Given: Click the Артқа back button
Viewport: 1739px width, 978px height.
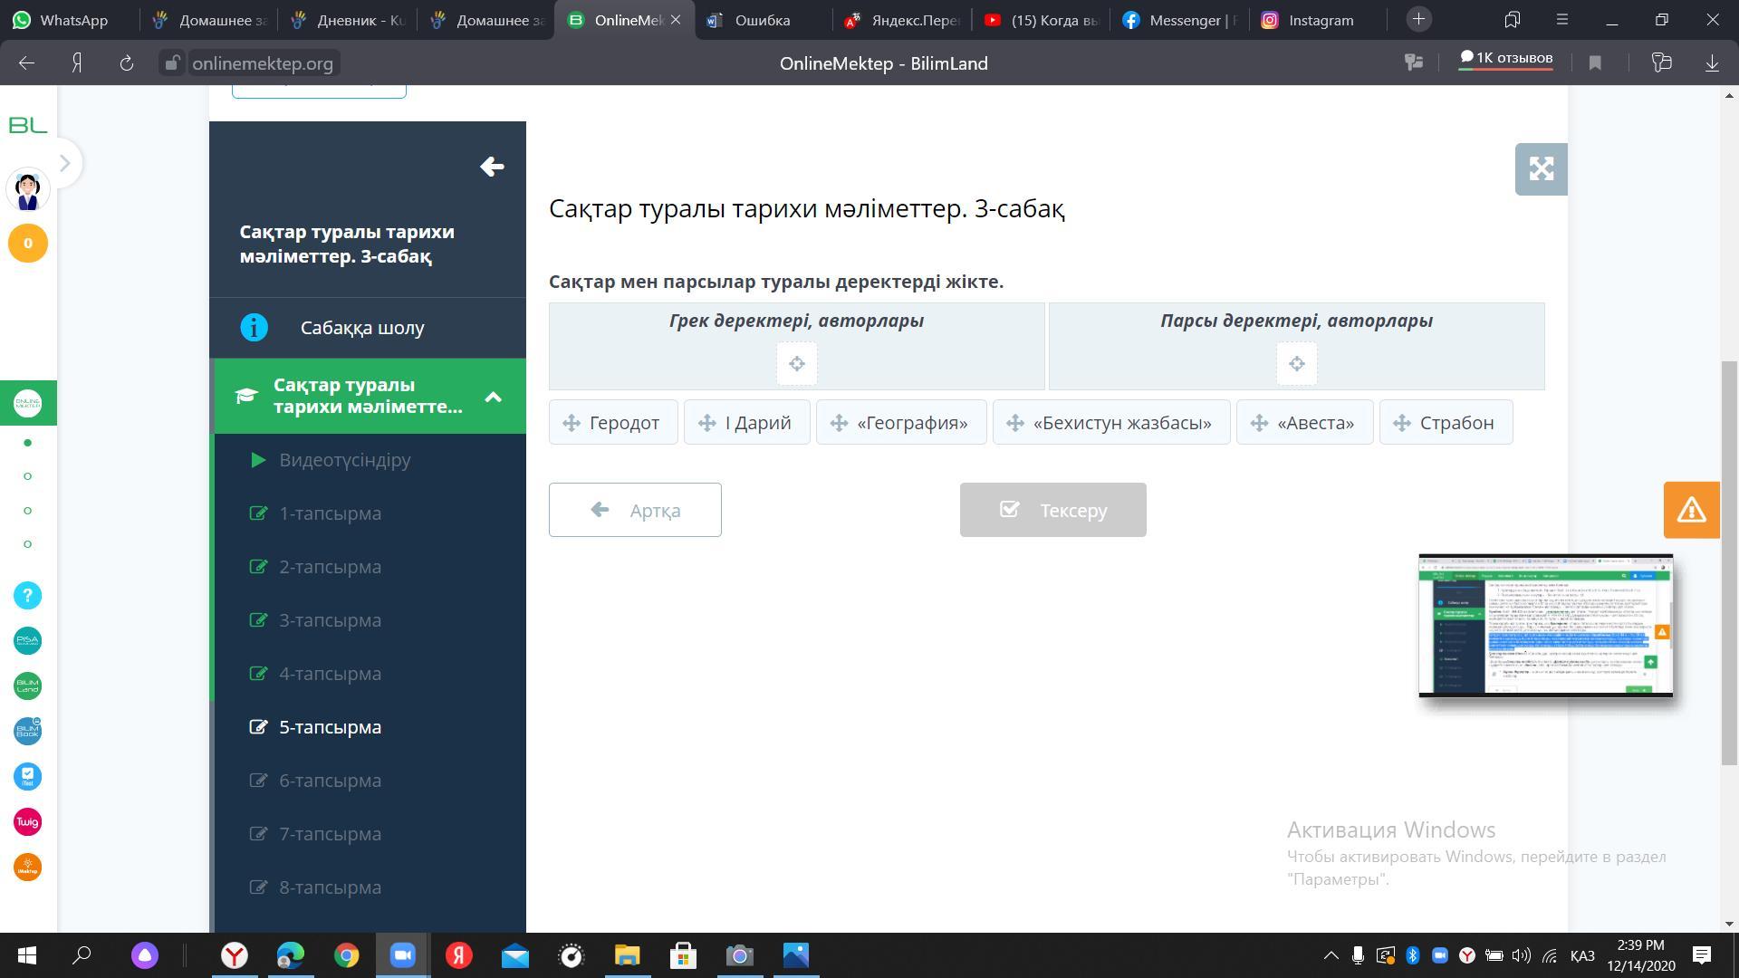Looking at the screenshot, I should pyautogui.click(x=635, y=510).
